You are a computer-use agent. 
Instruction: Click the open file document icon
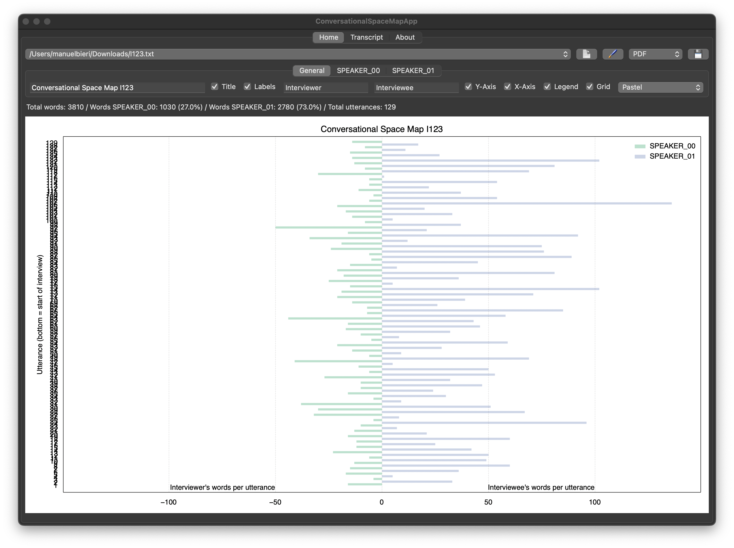586,54
